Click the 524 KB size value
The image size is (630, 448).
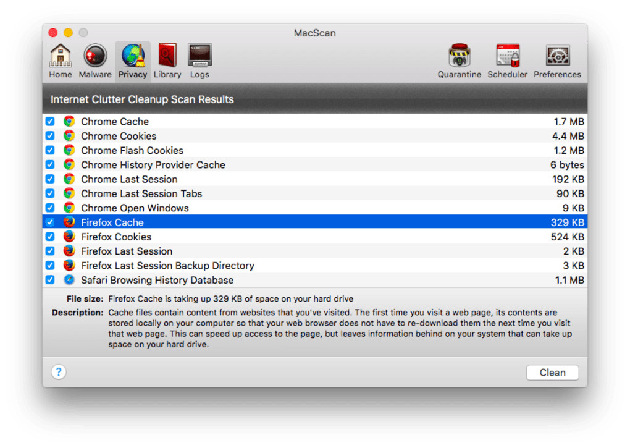click(568, 237)
